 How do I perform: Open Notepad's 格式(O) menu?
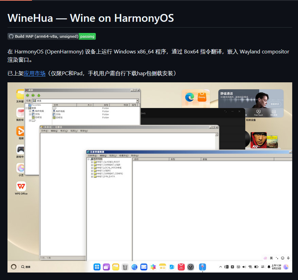[64, 131]
